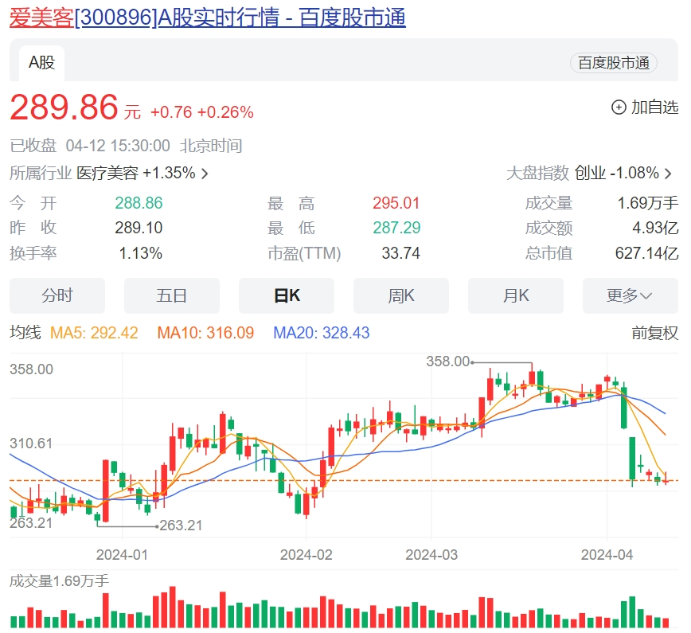Click the MA10 moving average legend
Viewport: 691px width, 633px height.
[x=205, y=333]
